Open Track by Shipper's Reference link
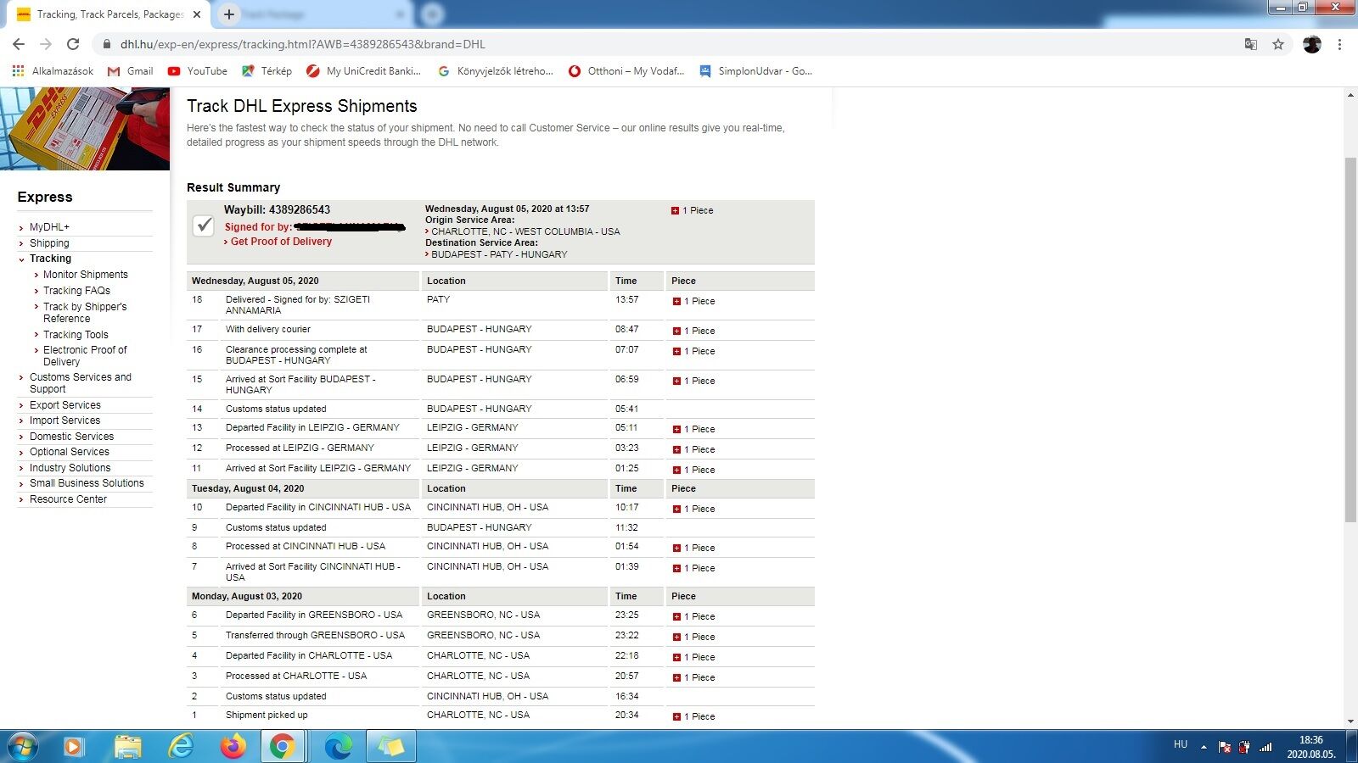The width and height of the screenshot is (1358, 763). pyautogui.click(x=85, y=313)
